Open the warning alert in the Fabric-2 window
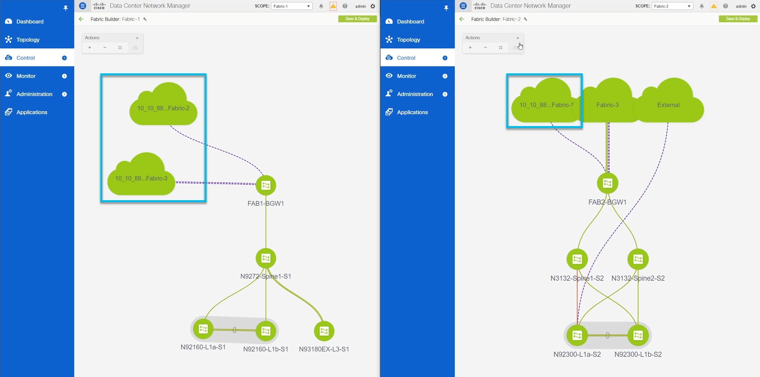760x377 pixels. [x=714, y=6]
